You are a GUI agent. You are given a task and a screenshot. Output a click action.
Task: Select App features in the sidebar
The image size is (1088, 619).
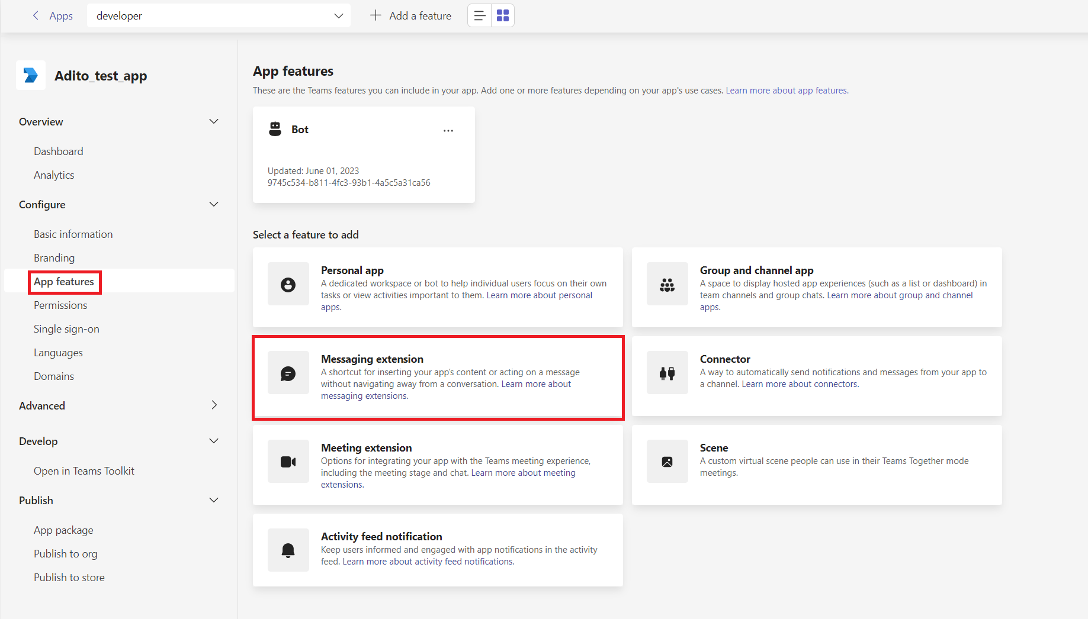pos(64,282)
